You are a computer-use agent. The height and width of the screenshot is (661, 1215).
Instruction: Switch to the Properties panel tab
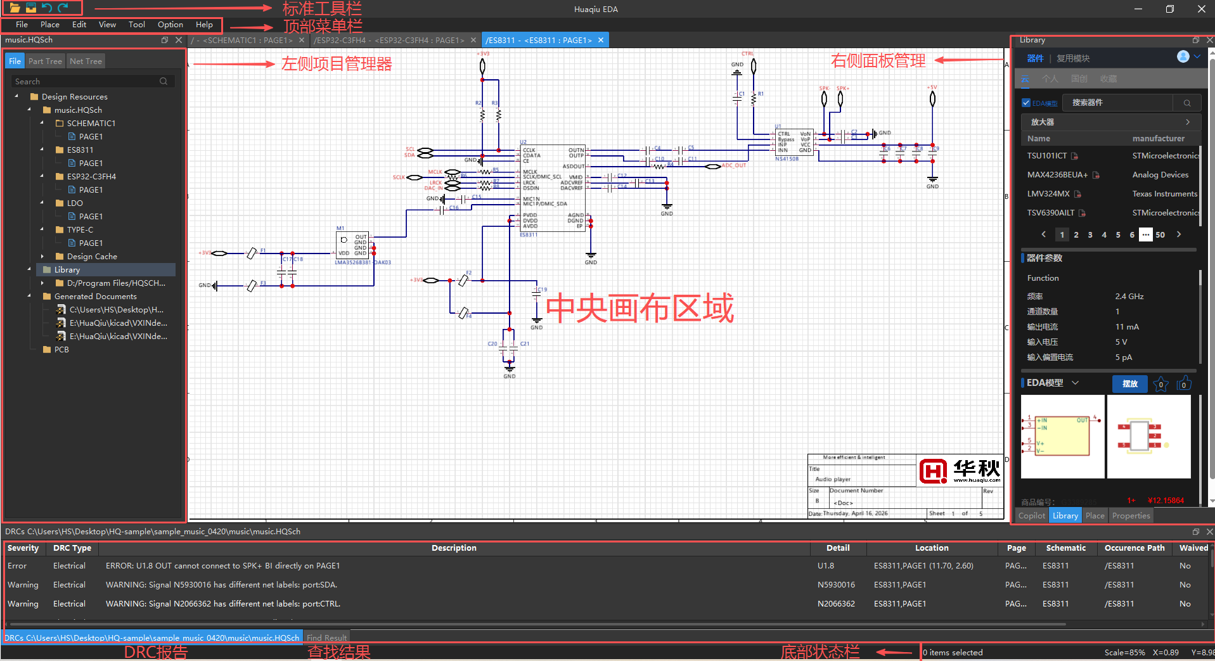coord(1131,516)
